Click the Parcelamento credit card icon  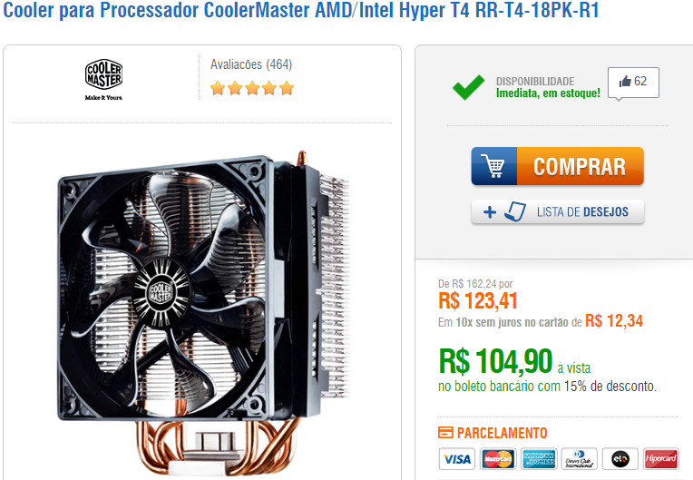(x=445, y=432)
